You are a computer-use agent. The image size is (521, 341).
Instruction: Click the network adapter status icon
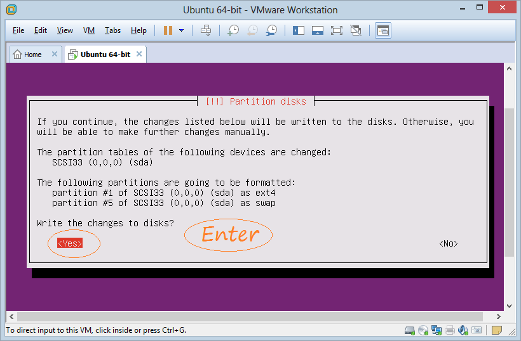click(x=436, y=330)
